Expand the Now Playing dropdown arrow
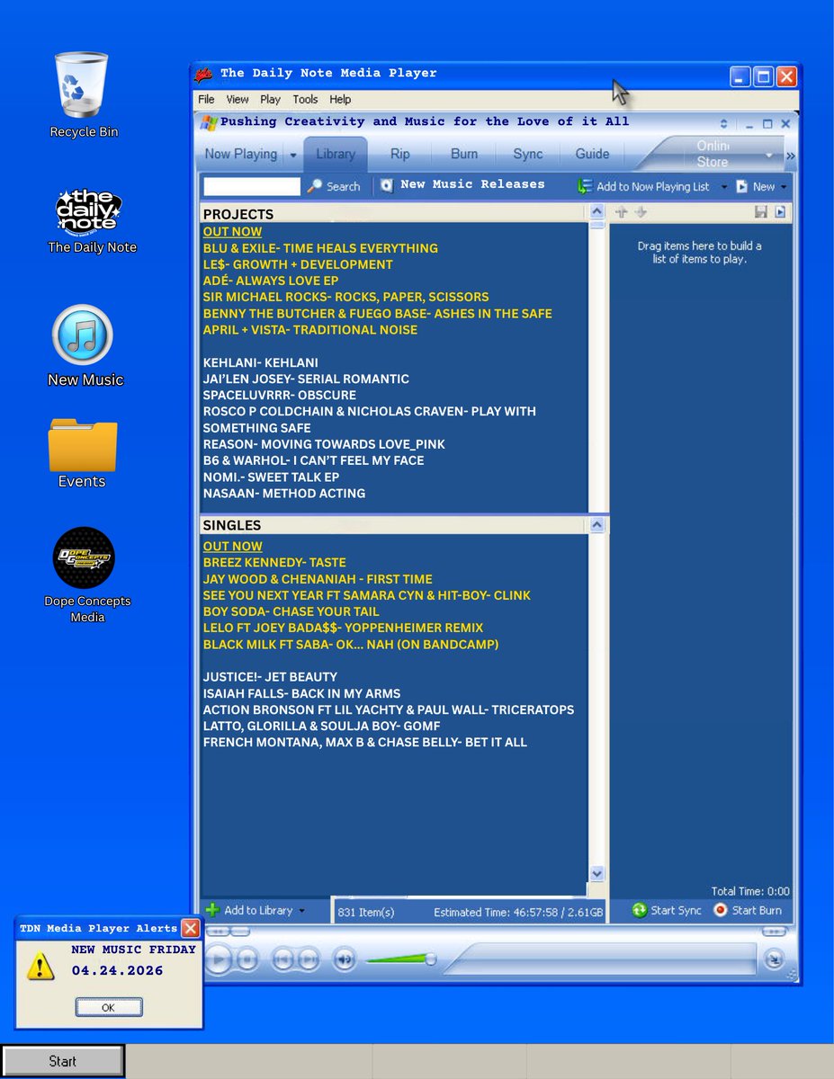The image size is (834, 1079). pos(293,156)
